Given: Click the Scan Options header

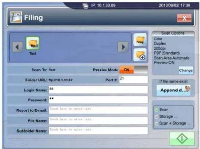Looking at the screenshot, I should [173, 33].
